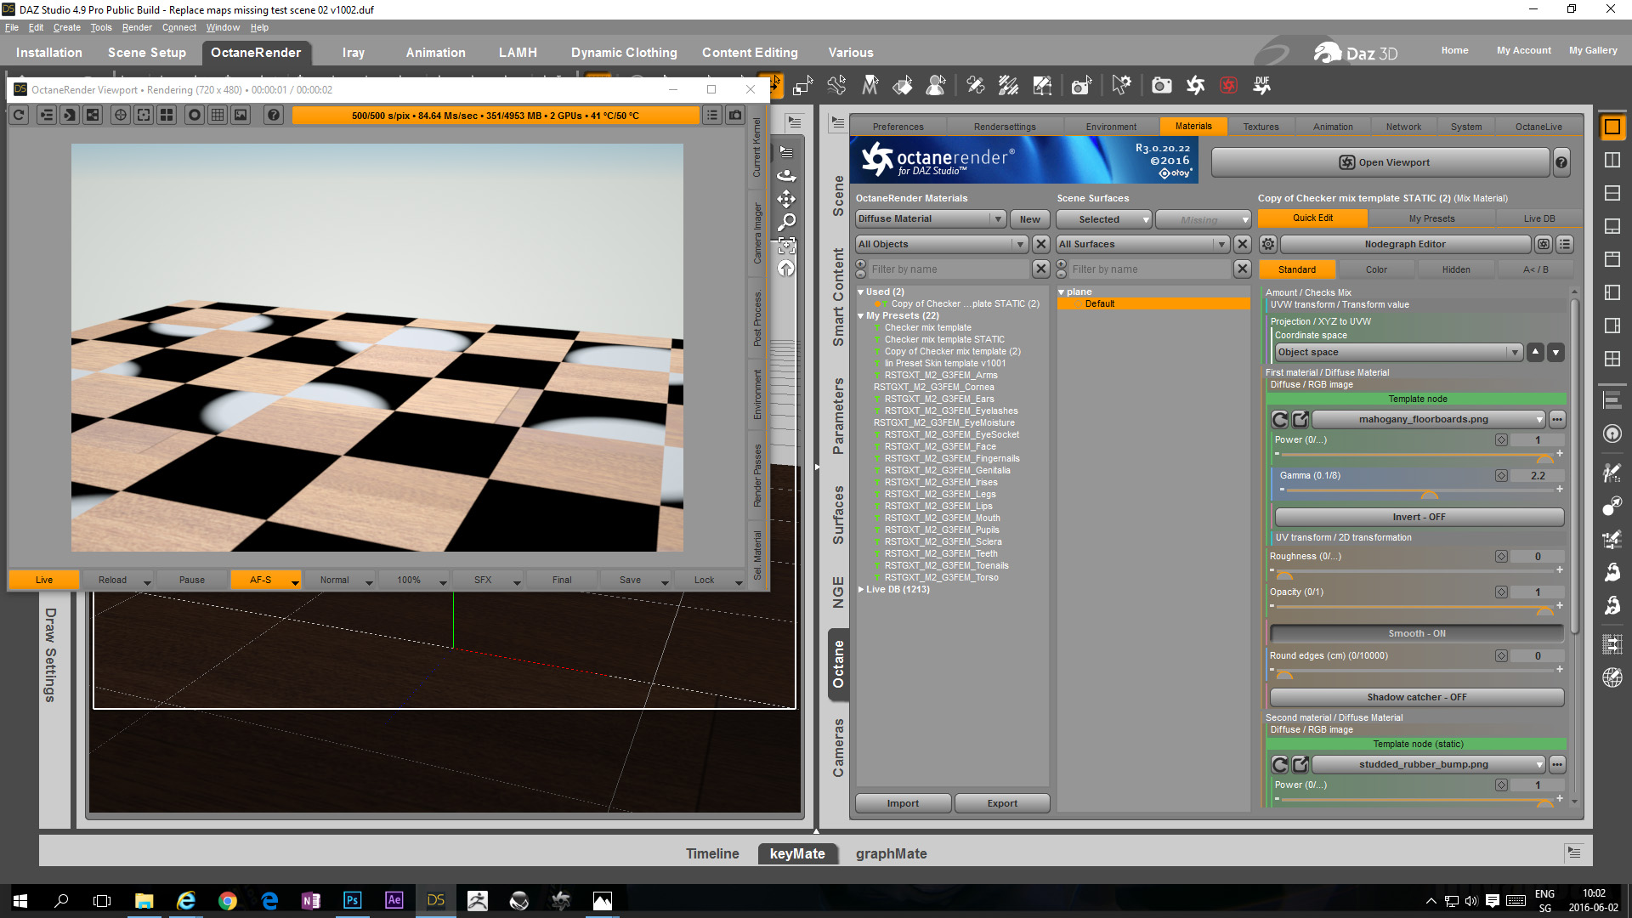Reload the mahogany_floorboards.png texture

pos(1279,419)
